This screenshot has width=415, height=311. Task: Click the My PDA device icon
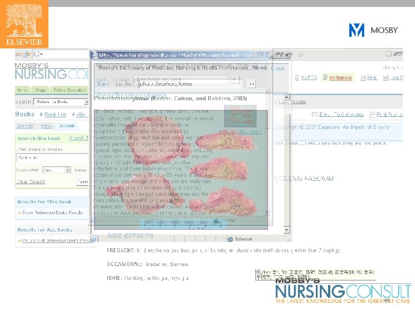(297, 78)
